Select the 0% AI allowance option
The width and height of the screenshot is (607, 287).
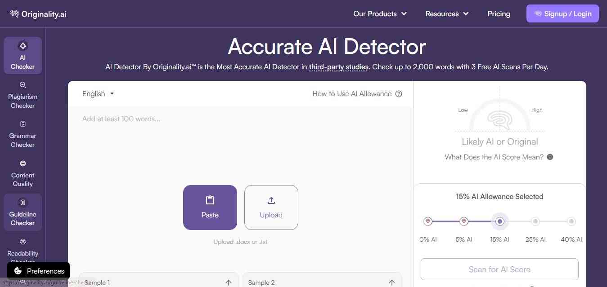pyautogui.click(x=428, y=221)
